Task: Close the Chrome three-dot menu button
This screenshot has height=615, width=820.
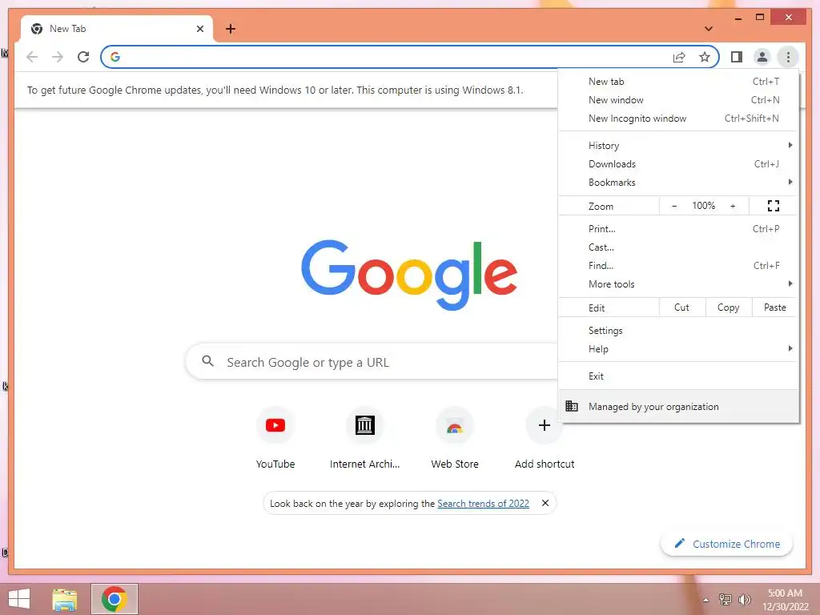Action: coord(788,57)
